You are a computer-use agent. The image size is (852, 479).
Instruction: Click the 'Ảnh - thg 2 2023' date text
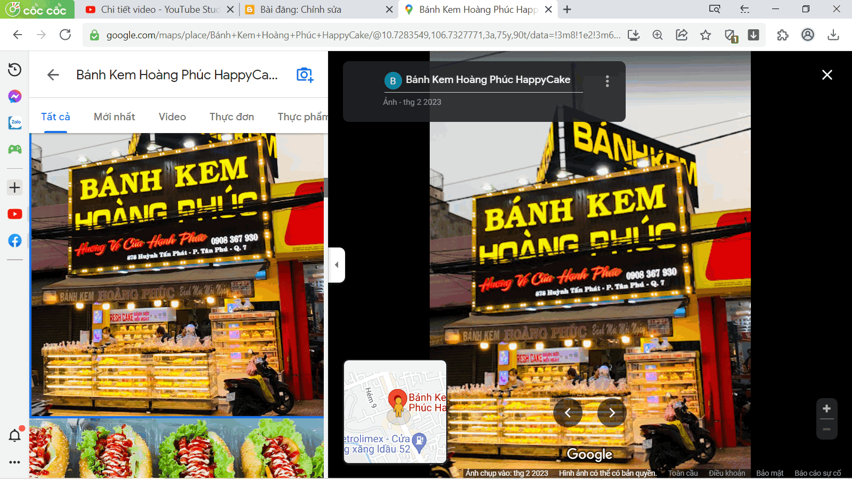[412, 102]
